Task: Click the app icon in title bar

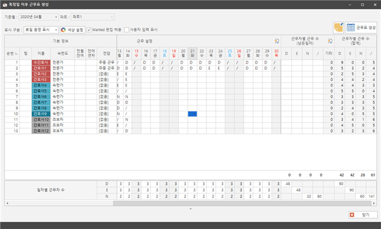Action: 6,5
